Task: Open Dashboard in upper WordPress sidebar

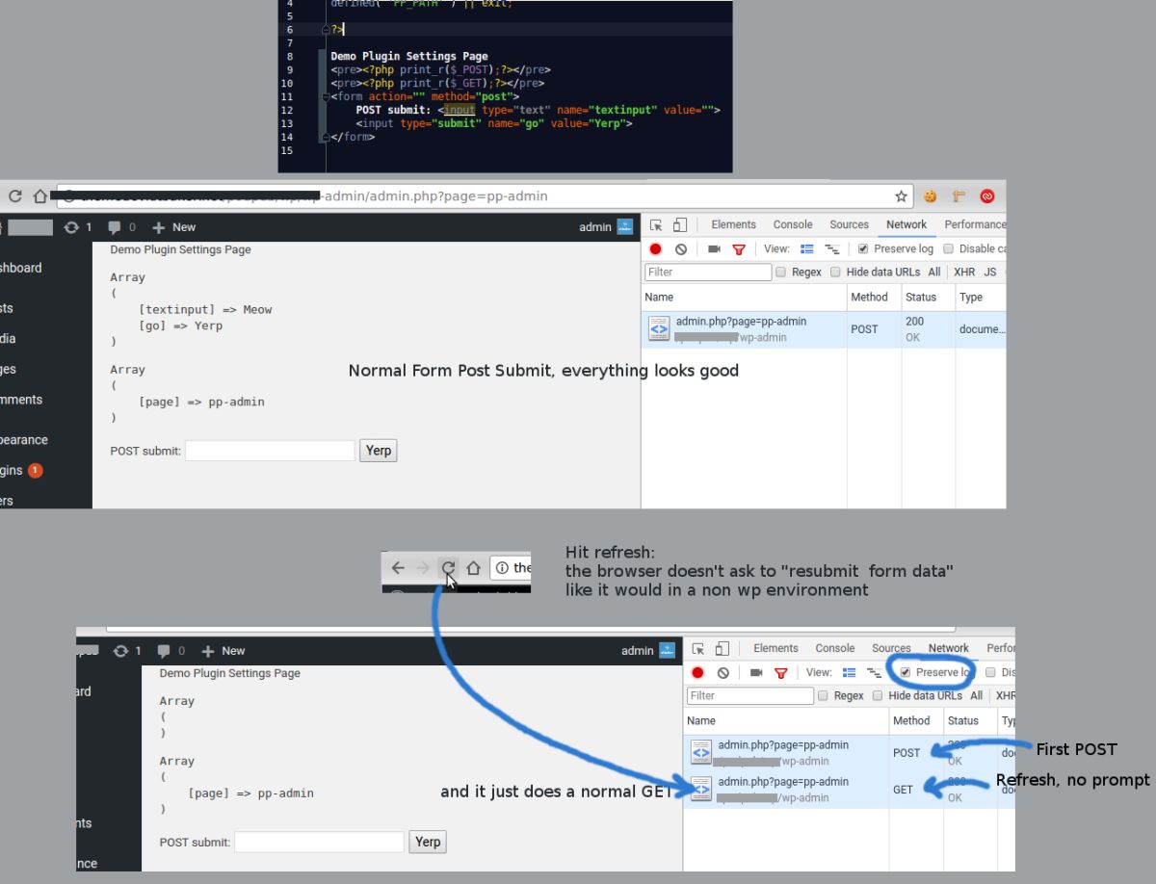Action: coord(20,268)
